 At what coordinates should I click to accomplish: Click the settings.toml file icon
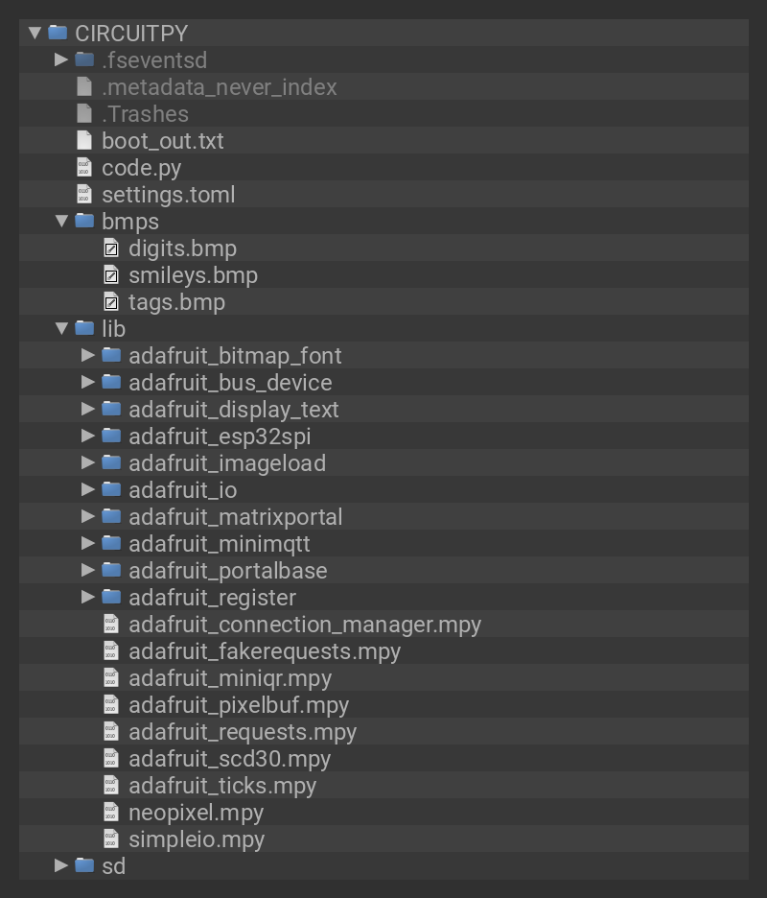(x=84, y=195)
